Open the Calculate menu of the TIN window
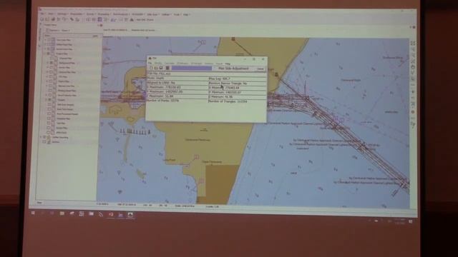Screen dimensions: 458x257 click(170, 64)
